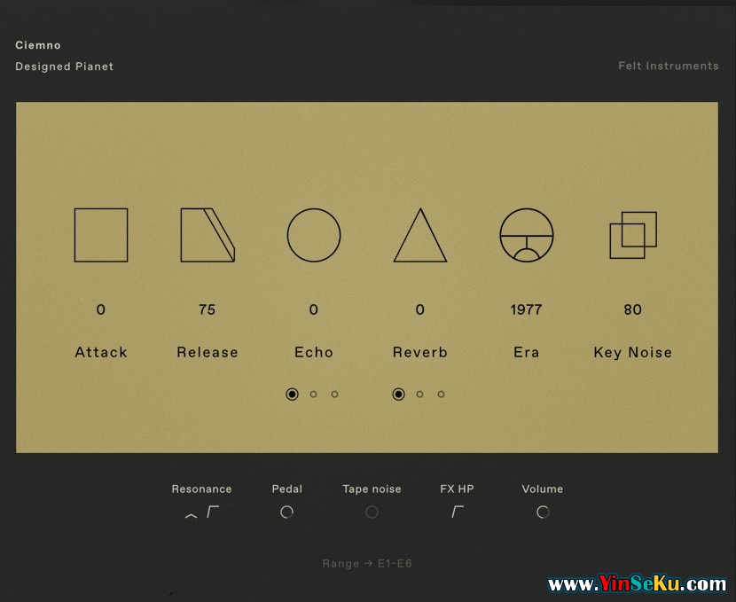Click the Echo circle icon
Screen dimensions: 736x602
[314, 235]
